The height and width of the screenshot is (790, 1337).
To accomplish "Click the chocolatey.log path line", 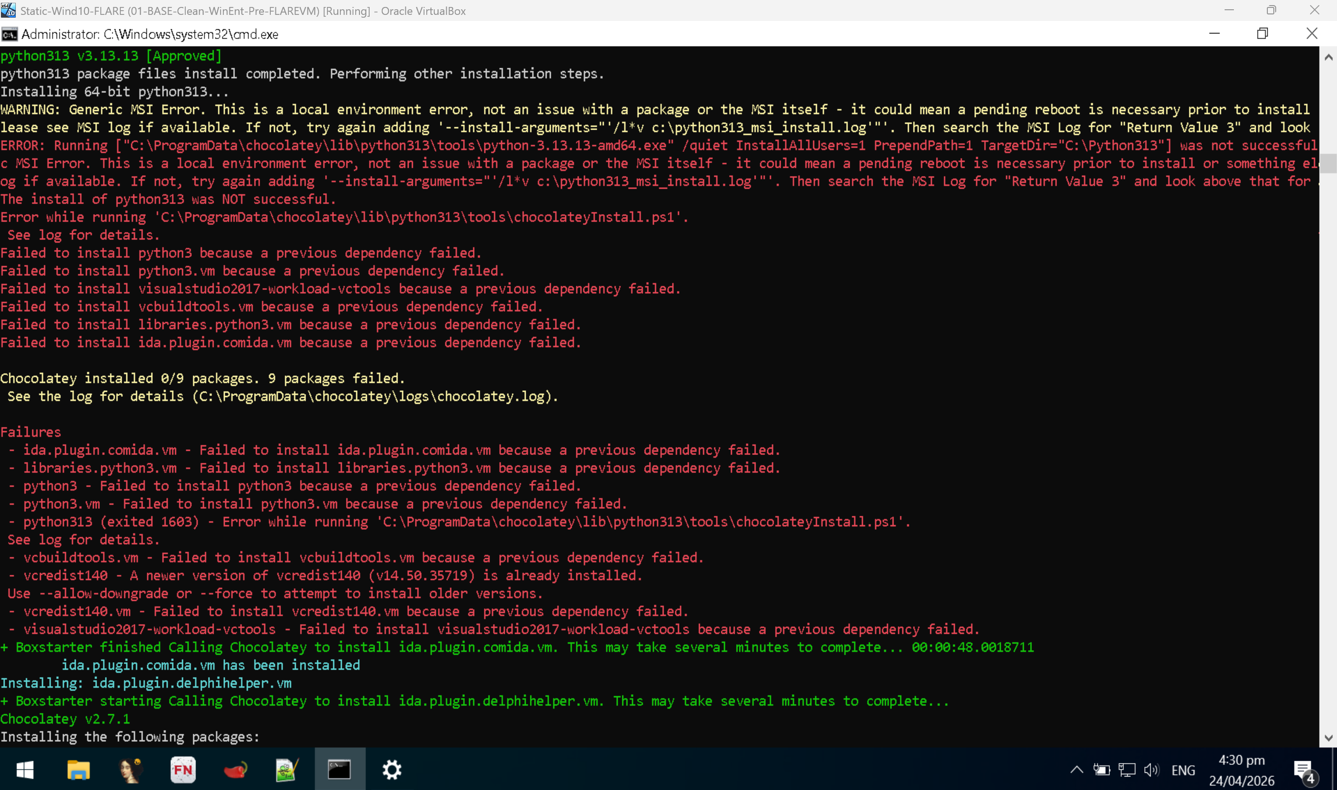I will pyautogui.click(x=283, y=396).
